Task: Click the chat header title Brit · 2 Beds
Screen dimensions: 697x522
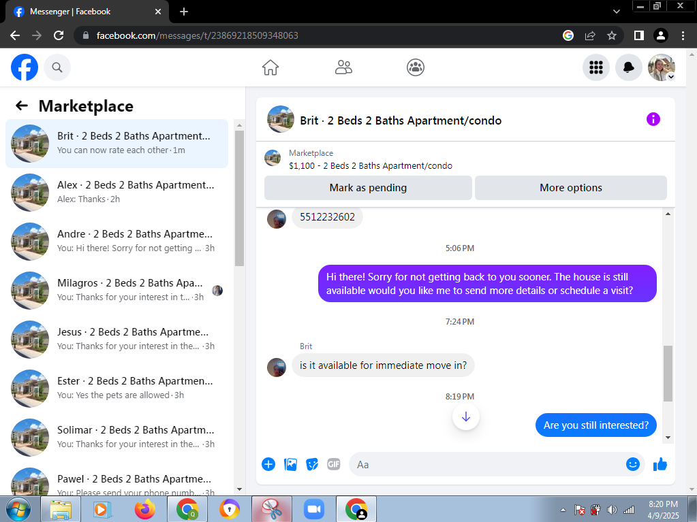Action: pos(401,120)
